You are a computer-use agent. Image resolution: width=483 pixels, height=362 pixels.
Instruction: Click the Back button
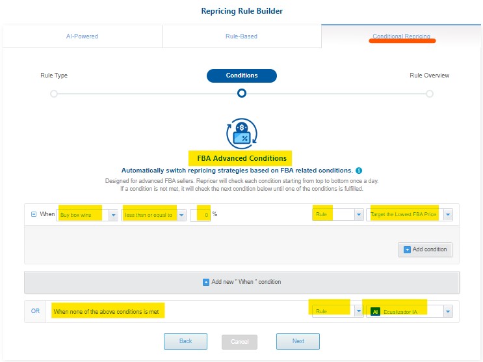tap(185, 341)
